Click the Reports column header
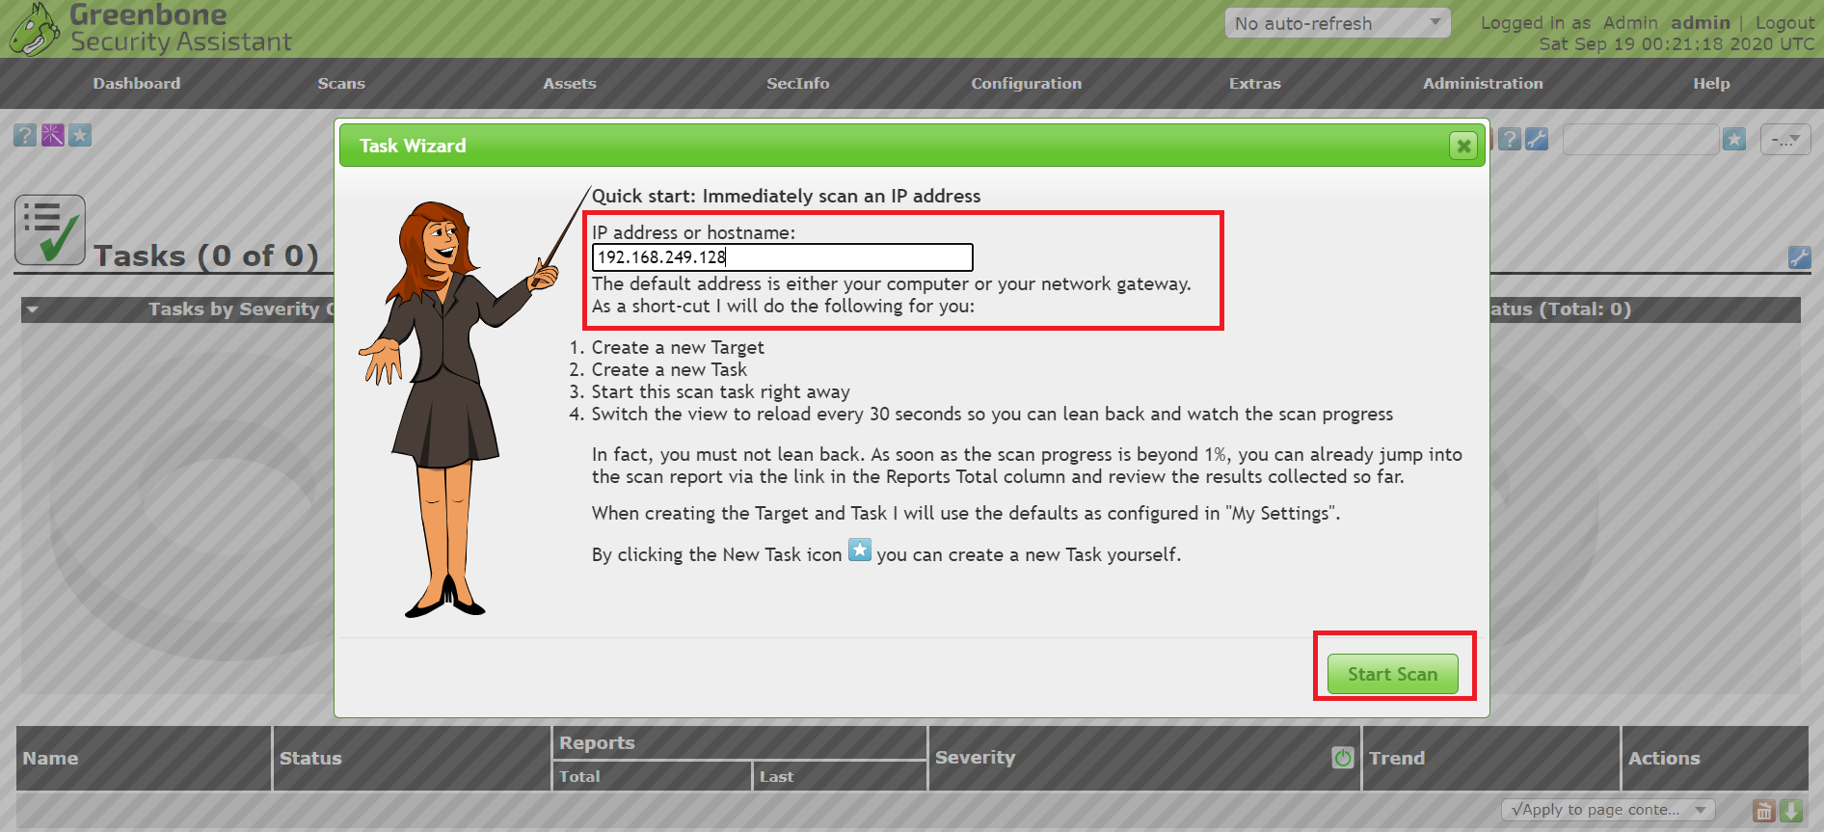The width and height of the screenshot is (1824, 832). (597, 742)
